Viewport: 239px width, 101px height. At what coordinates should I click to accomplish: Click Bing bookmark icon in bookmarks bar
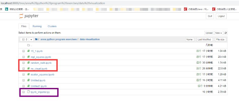point(7,9)
